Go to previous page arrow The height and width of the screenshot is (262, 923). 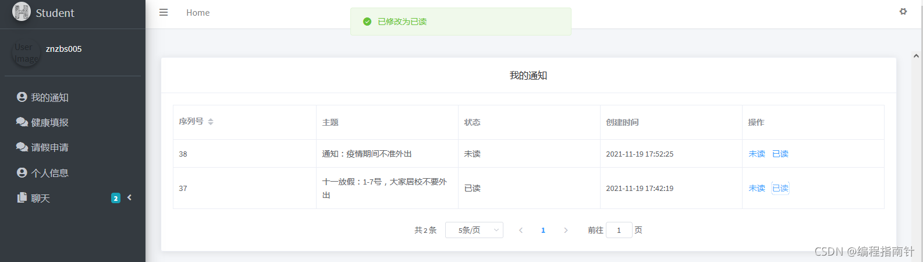coord(521,230)
